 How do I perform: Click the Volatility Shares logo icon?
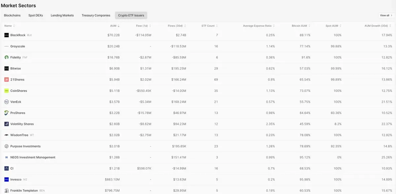click(7, 124)
